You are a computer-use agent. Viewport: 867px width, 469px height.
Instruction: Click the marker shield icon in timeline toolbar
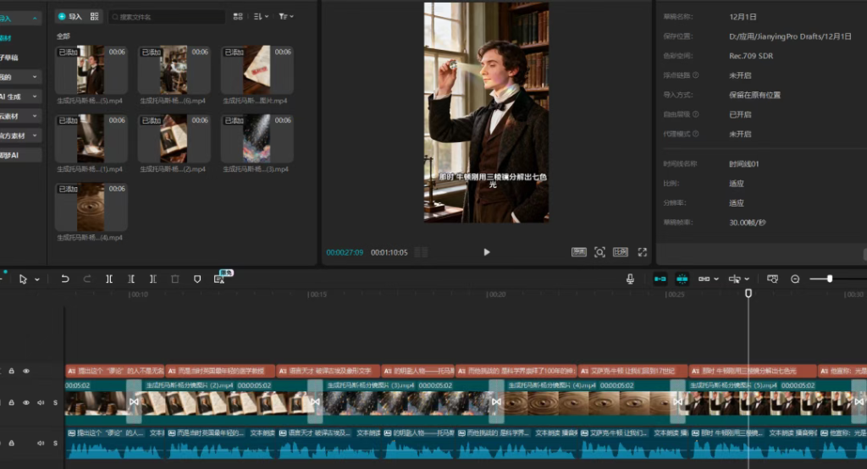point(197,279)
